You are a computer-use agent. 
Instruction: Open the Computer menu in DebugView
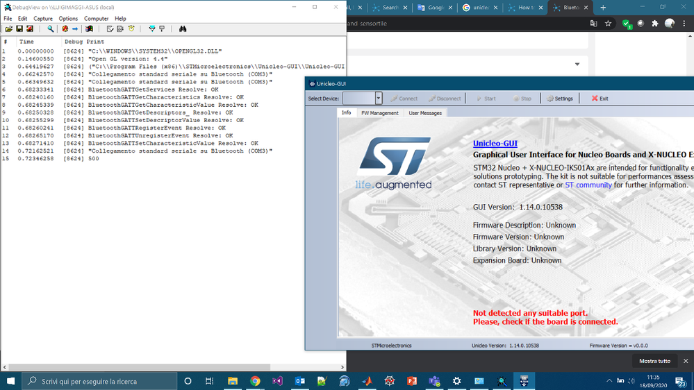96,19
